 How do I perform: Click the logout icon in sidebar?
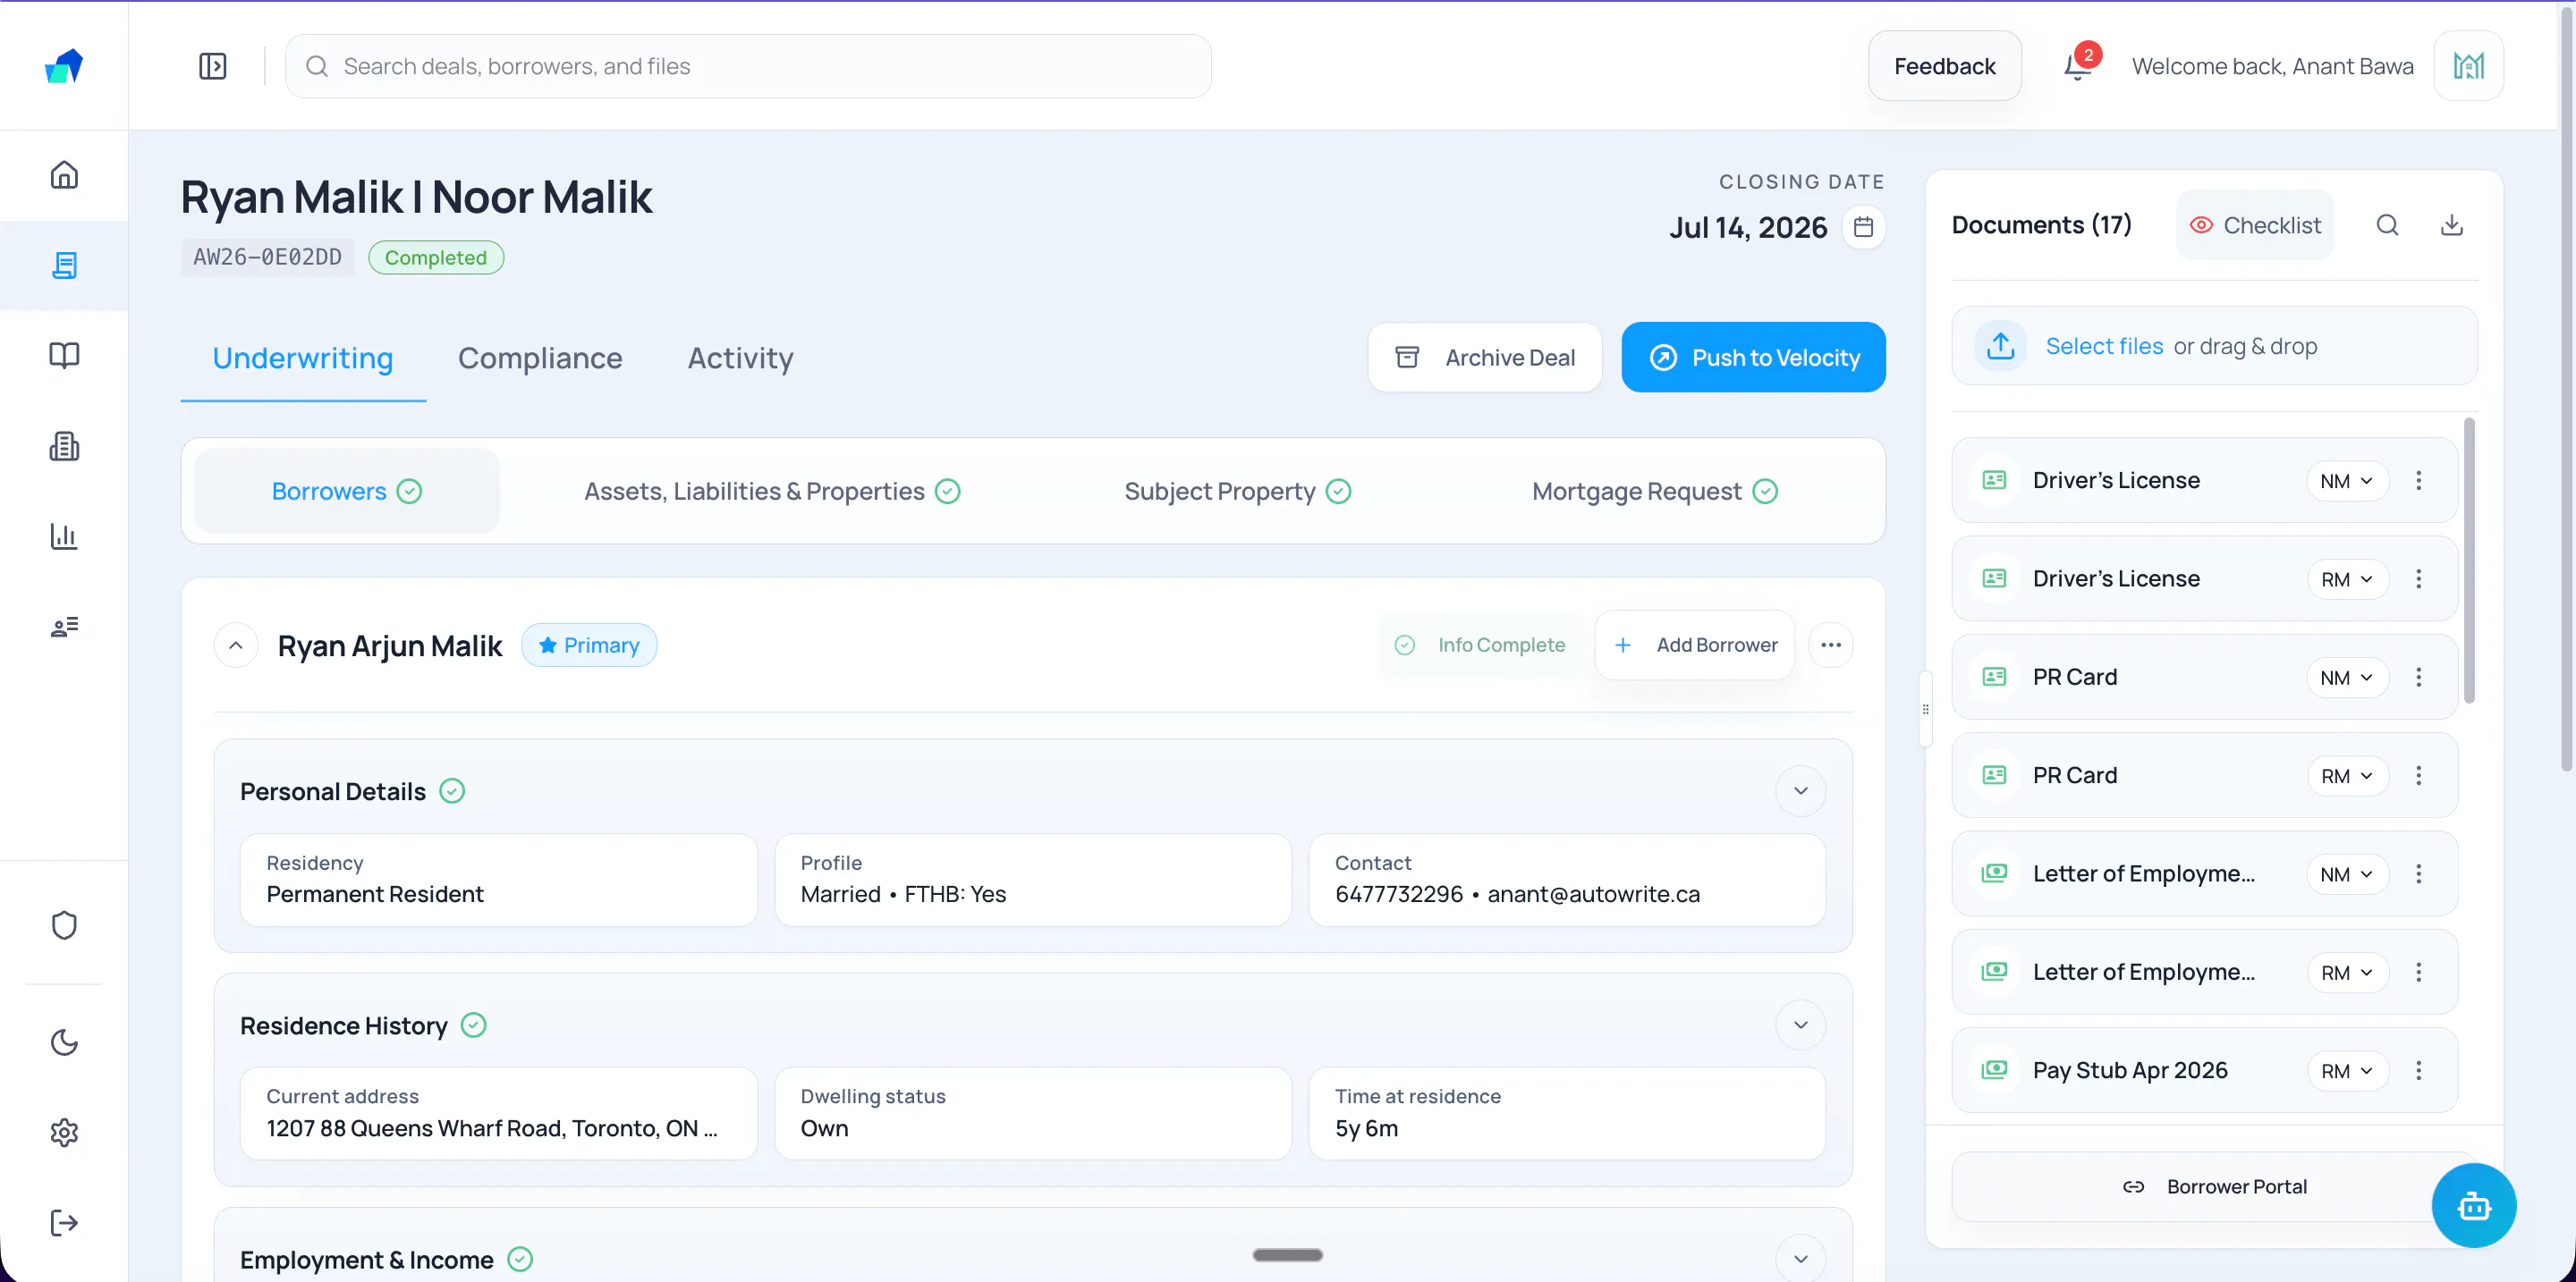click(x=64, y=1223)
